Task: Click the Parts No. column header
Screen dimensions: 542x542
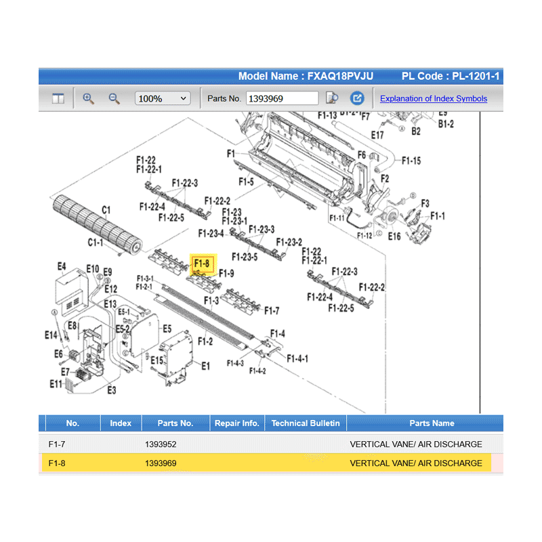Action: 175,423
